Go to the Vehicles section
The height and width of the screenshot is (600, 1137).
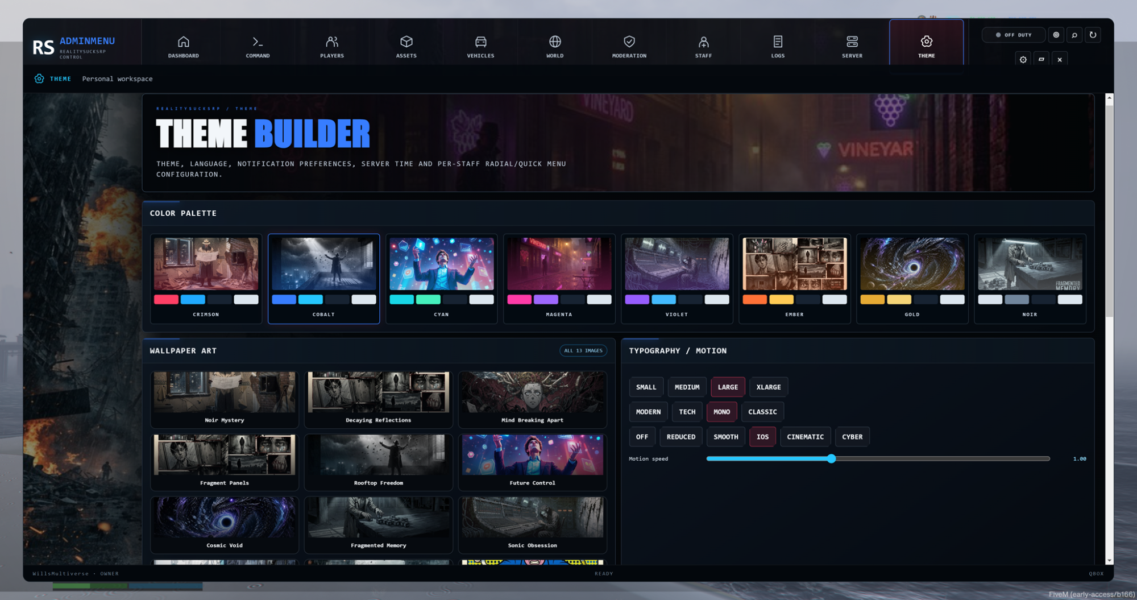pos(480,47)
